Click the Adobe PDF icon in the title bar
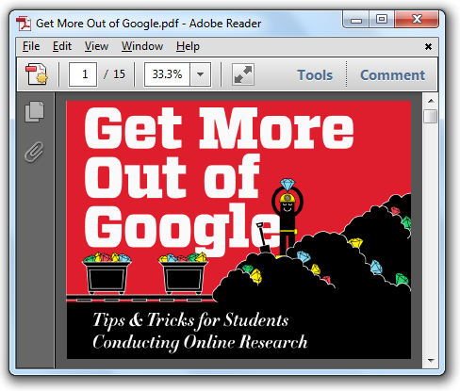 (24, 24)
